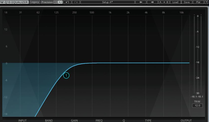
Task: Copy setup A to B
Action: pos(164,2)
